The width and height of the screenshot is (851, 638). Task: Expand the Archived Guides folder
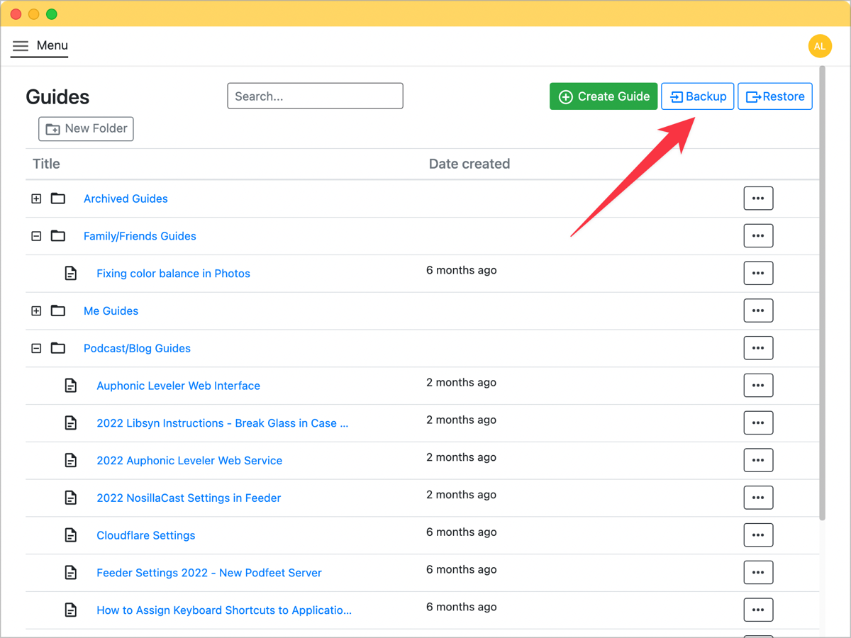[x=36, y=198]
